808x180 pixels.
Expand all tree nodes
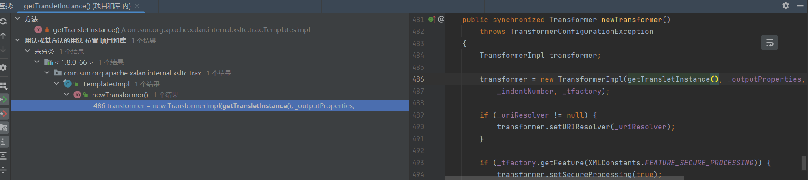(x=3, y=156)
